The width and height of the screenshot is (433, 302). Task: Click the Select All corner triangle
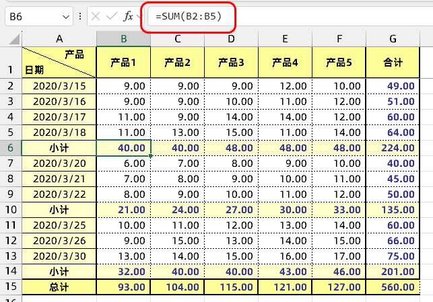click(14, 39)
